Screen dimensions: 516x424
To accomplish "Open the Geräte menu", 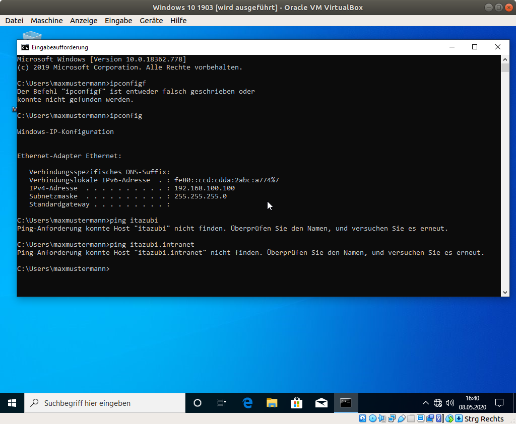I will 151,20.
